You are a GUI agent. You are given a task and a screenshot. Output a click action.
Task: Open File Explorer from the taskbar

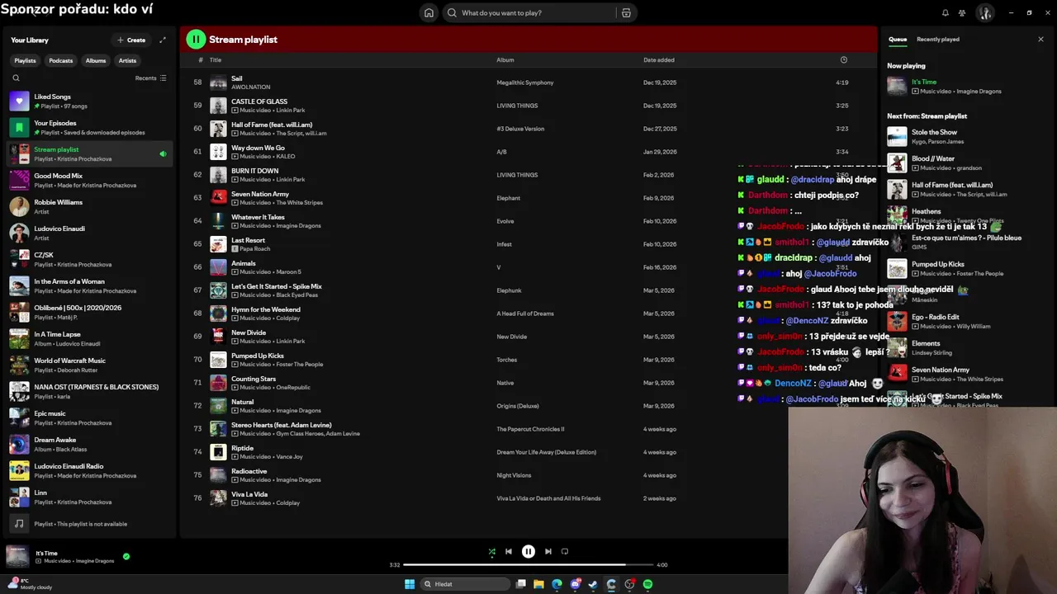(538, 584)
